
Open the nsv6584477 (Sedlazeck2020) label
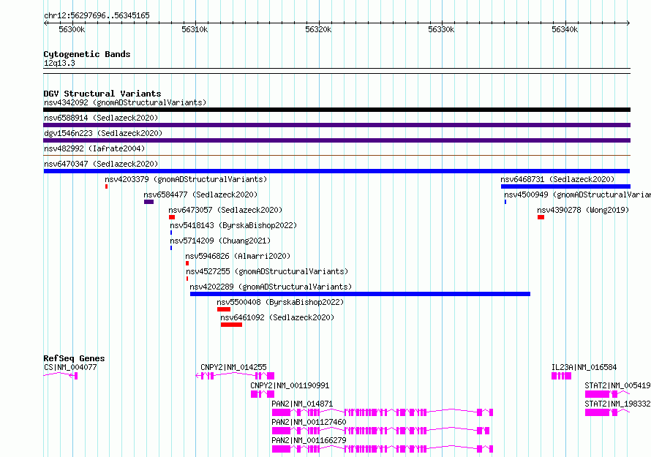200,194
